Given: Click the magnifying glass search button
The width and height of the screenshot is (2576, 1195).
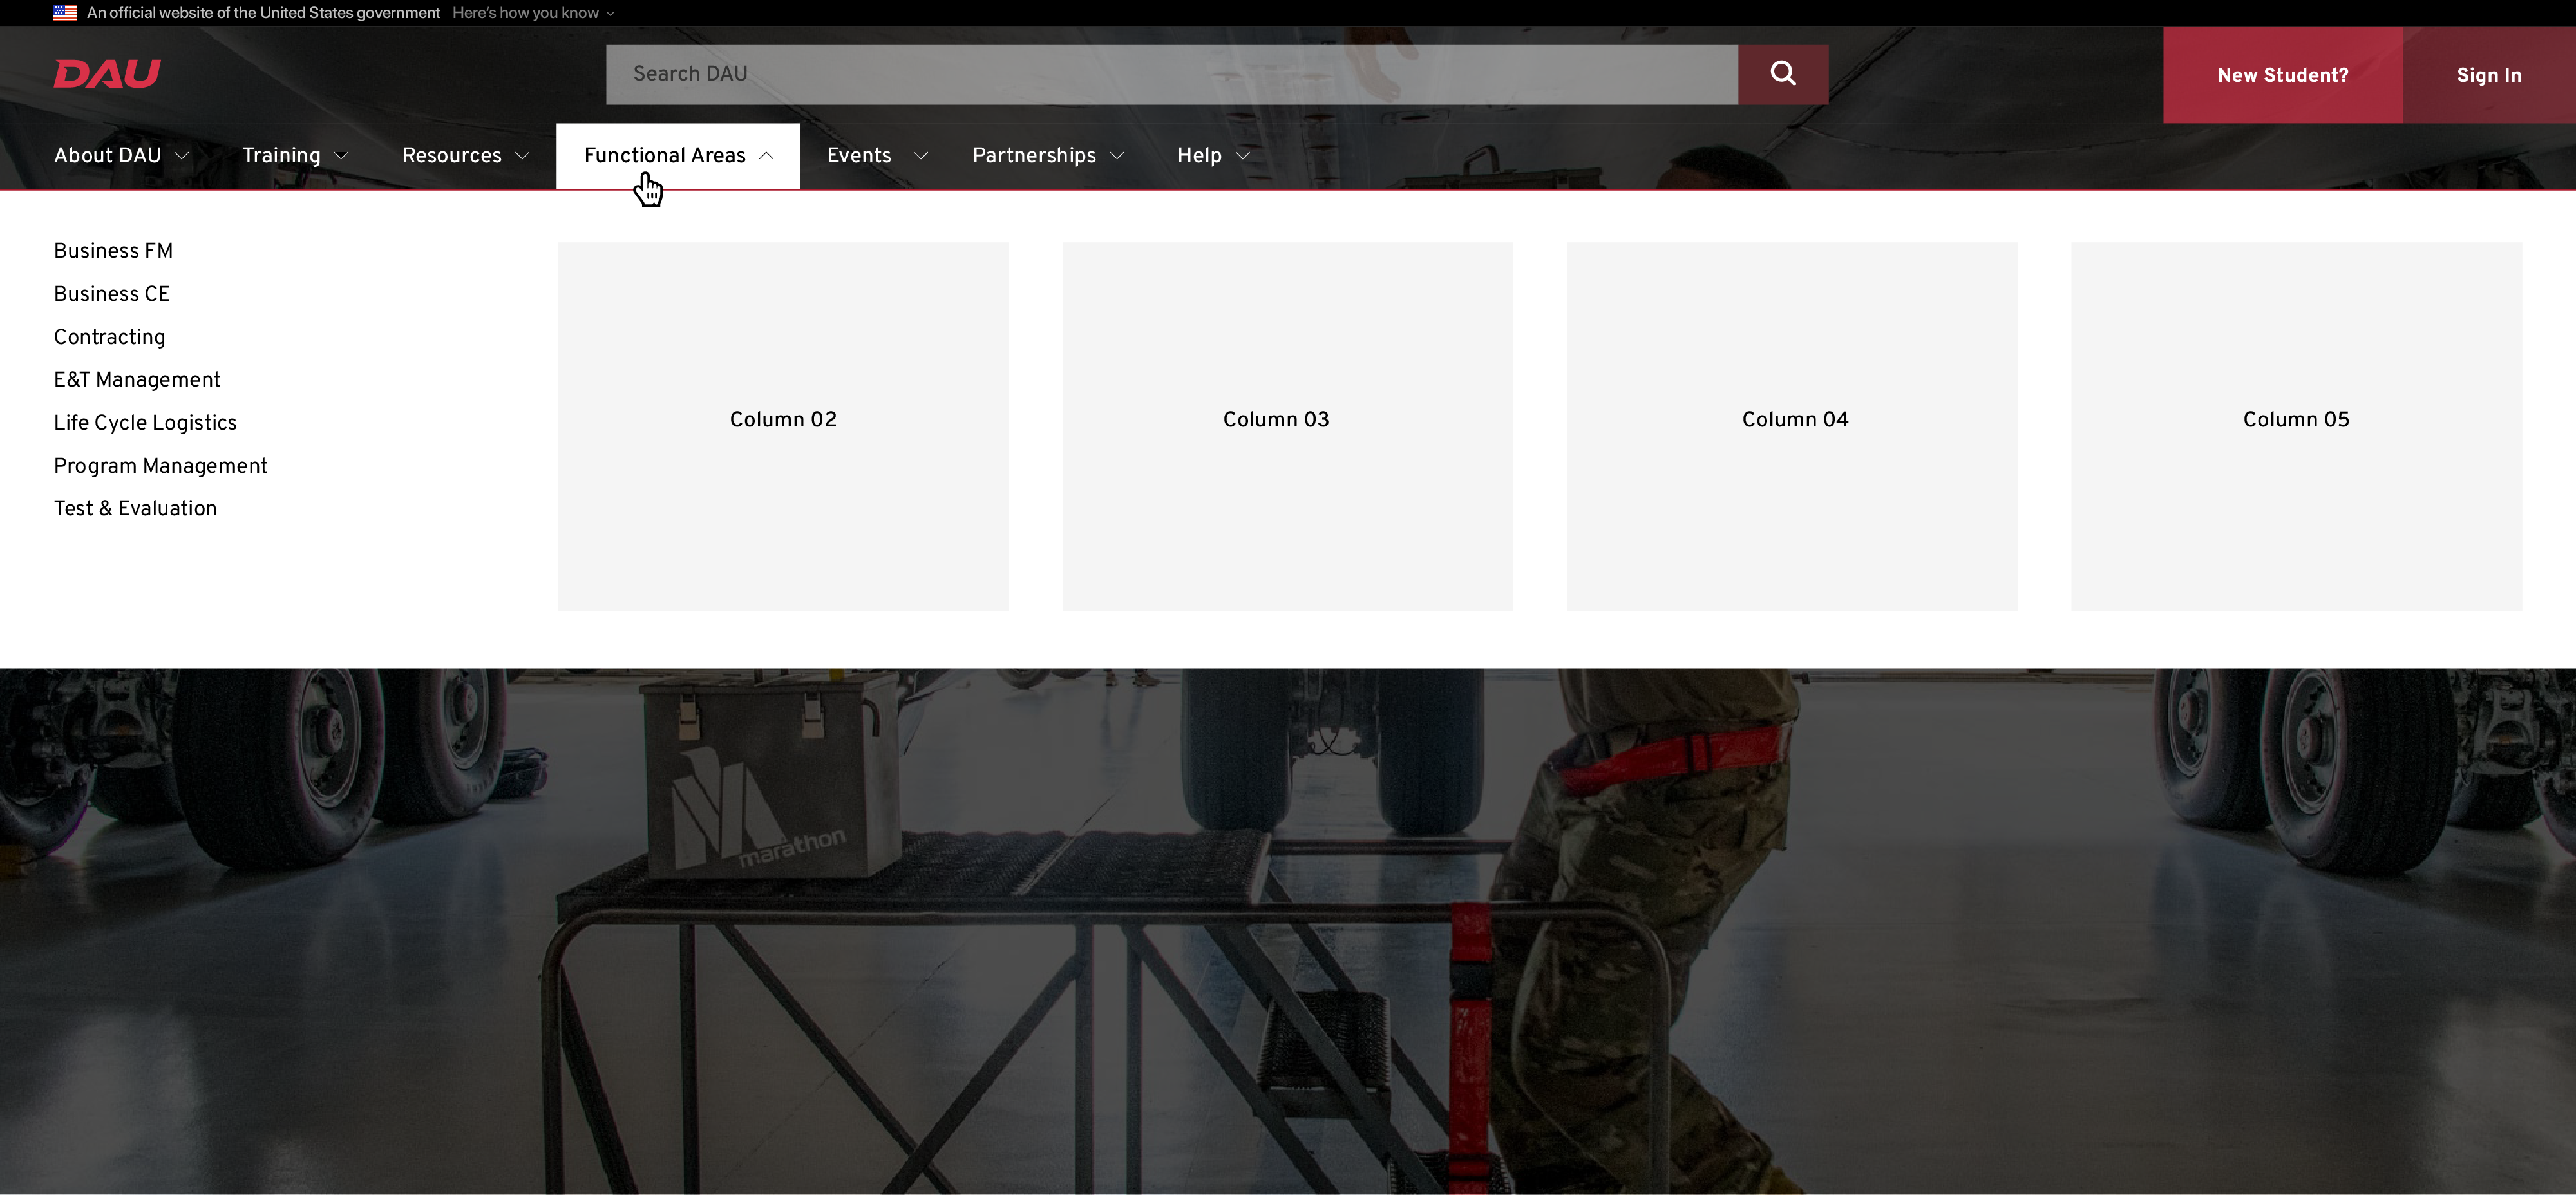Looking at the screenshot, I should coord(1783,74).
